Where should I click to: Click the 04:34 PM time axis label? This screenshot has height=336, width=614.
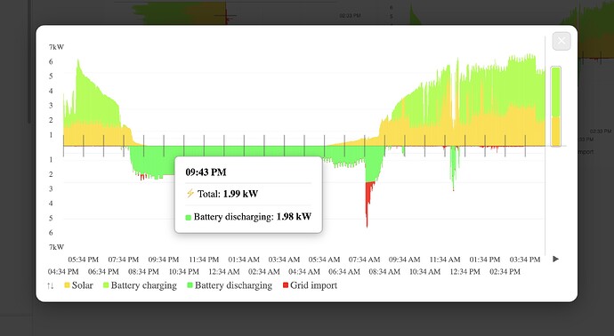(63, 271)
